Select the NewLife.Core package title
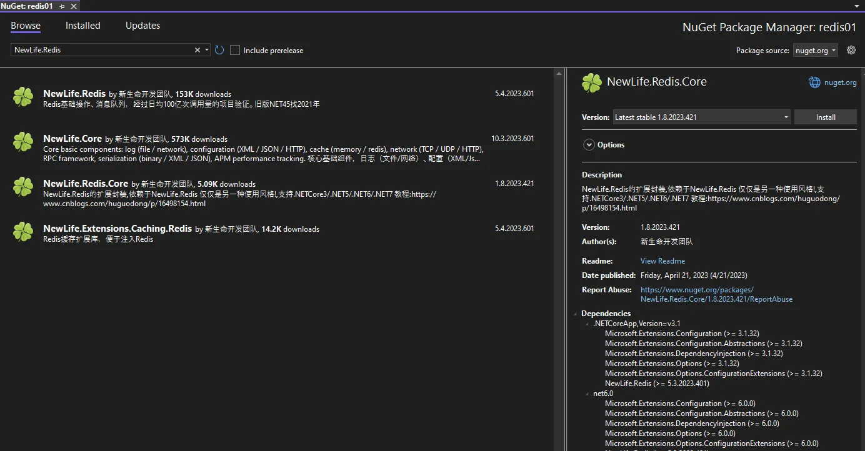This screenshot has width=865, height=451. (72, 139)
